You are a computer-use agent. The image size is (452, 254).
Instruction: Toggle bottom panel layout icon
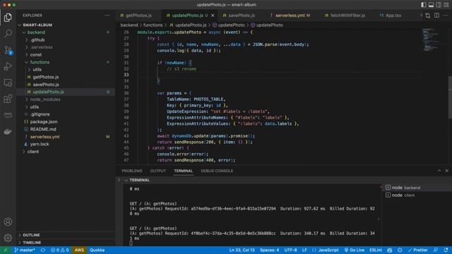(431, 5)
